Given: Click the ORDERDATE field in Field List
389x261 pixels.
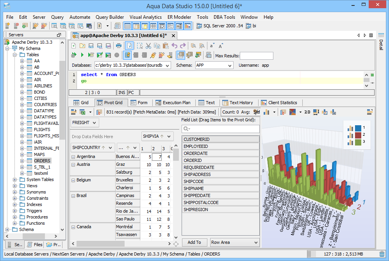Looking at the screenshot, I should tap(221, 153).
